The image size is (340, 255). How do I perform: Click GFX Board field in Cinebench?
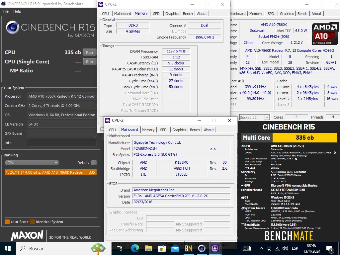[61, 133]
